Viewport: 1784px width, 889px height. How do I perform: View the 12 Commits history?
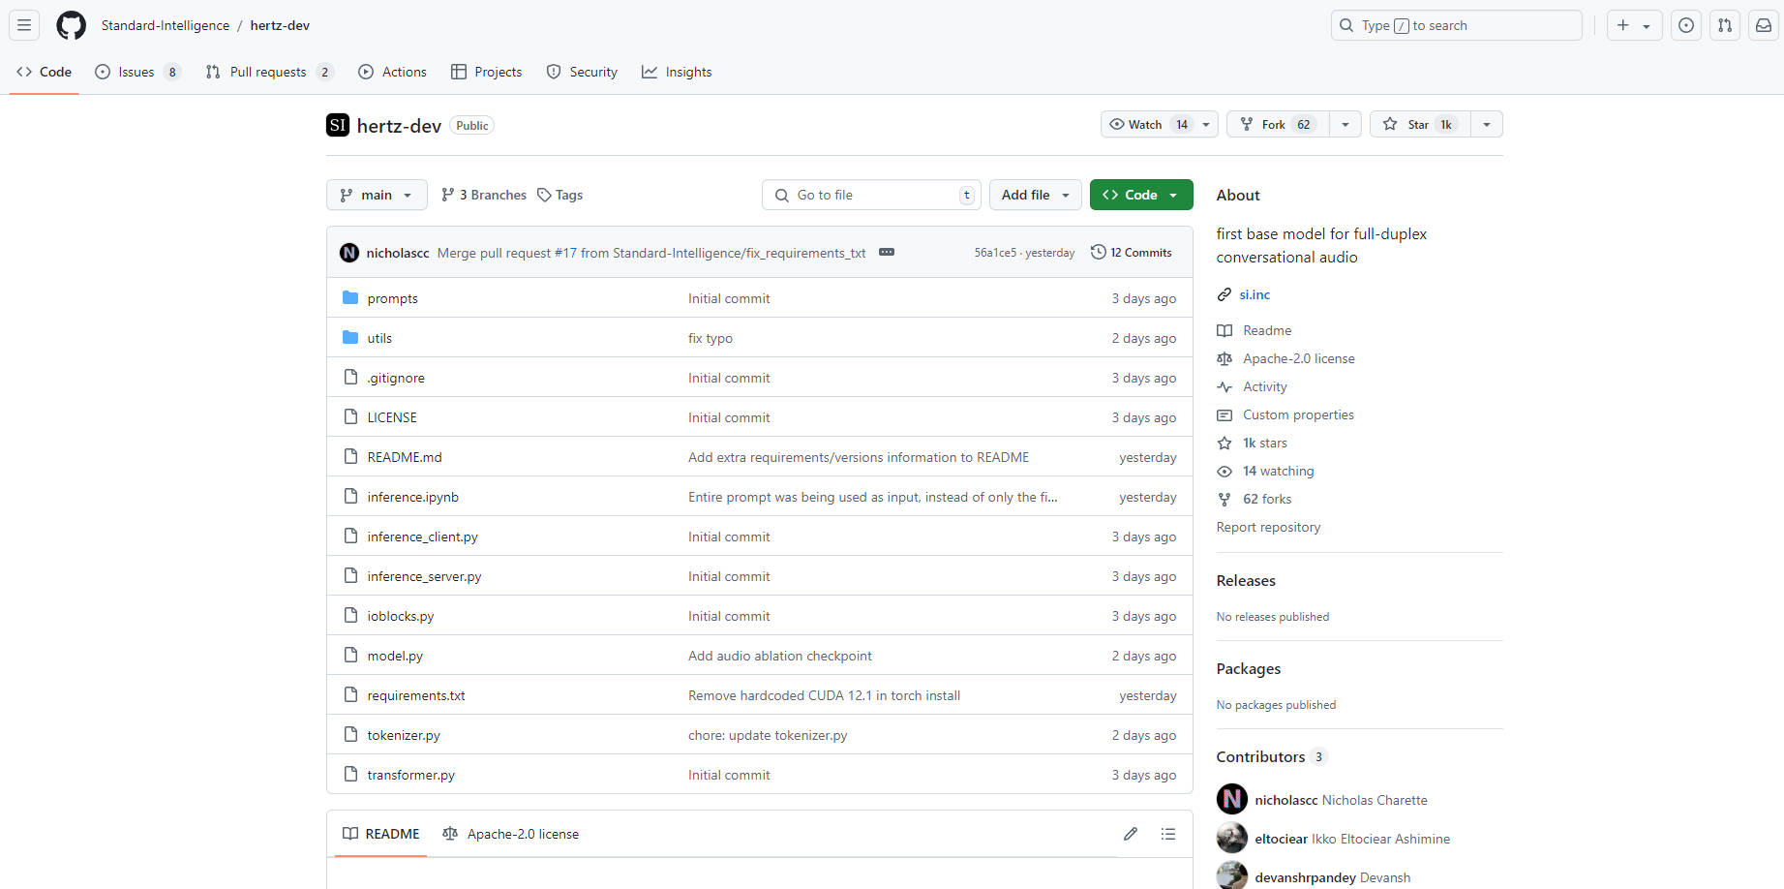(1132, 252)
